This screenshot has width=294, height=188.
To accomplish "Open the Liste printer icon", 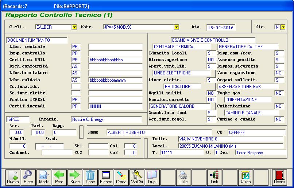I will tap(183, 177).
